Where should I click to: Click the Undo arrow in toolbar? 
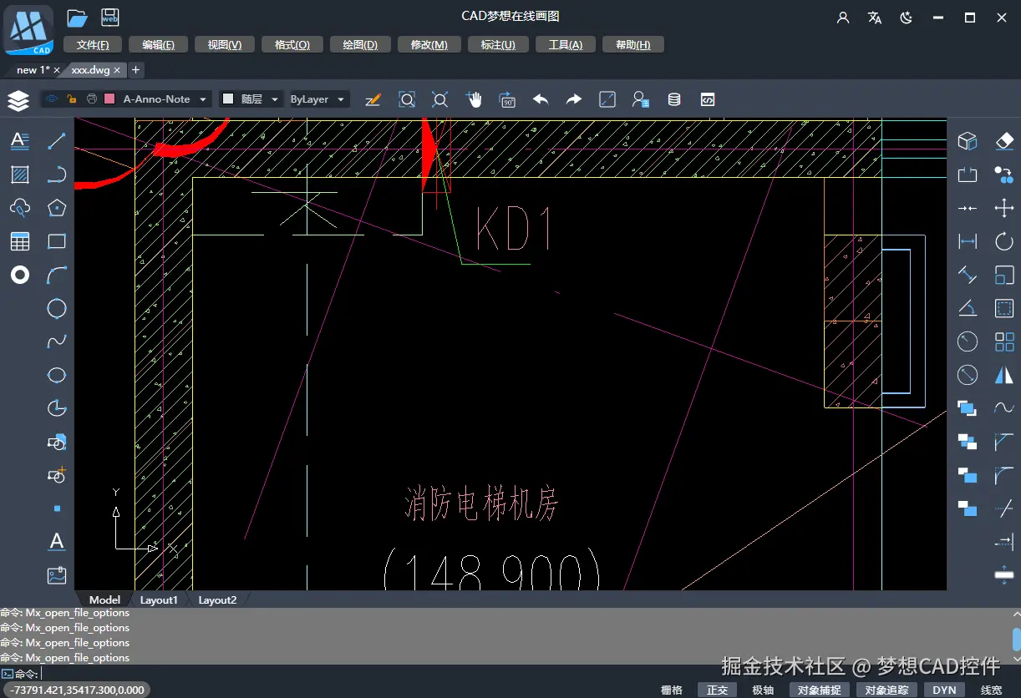pyautogui.click(x=540, y=99)
